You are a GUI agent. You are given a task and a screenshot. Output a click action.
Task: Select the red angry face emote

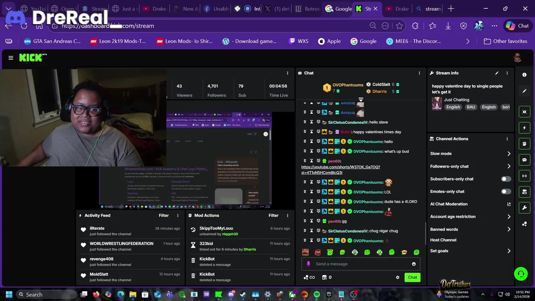coord(318,252)
